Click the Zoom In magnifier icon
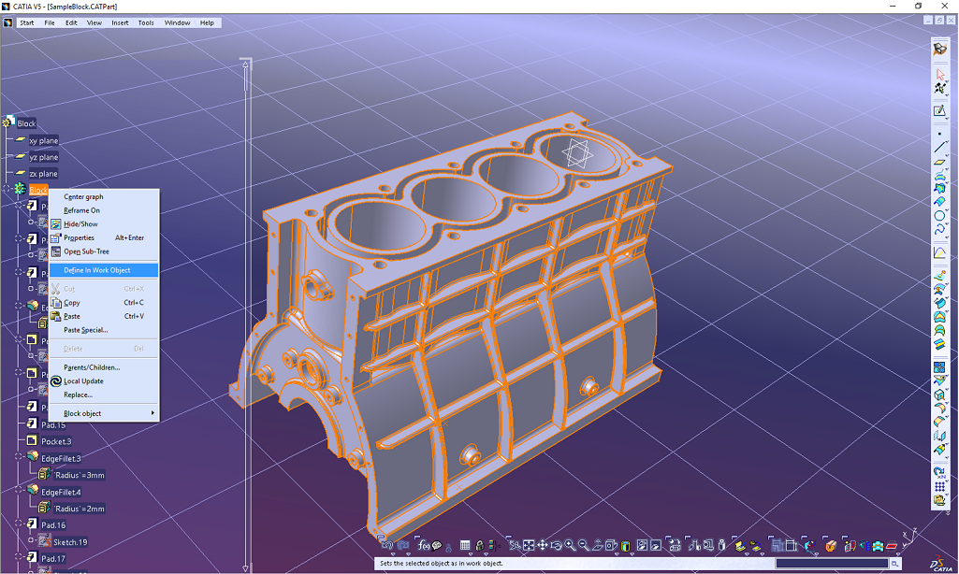The height and width of the screenshot is (574, 959). pyautogui.click(x=569, y=545)
